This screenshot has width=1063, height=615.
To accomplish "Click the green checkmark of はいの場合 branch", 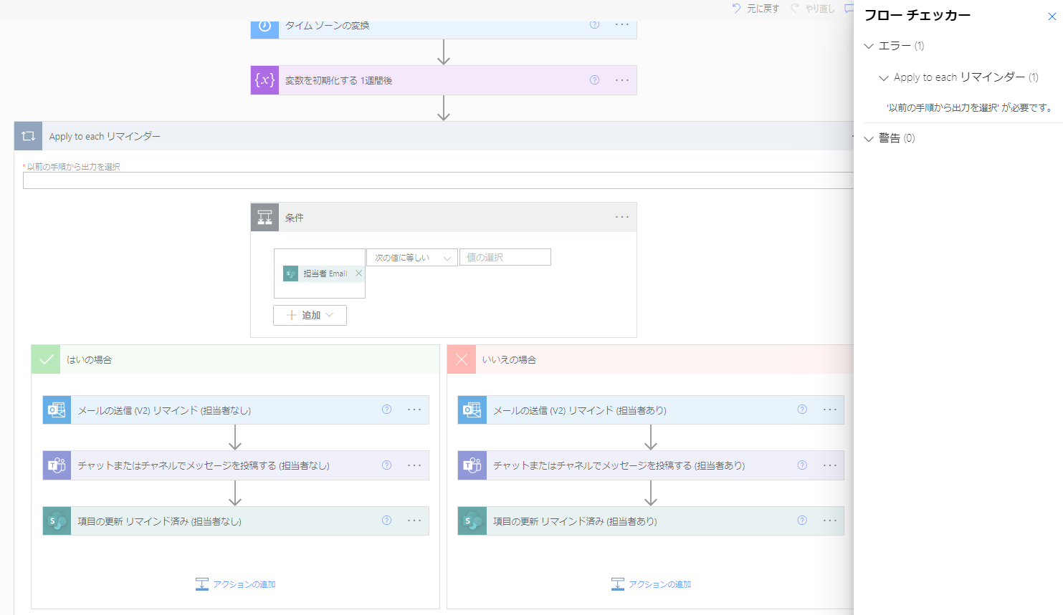I will tap(46, 359).
